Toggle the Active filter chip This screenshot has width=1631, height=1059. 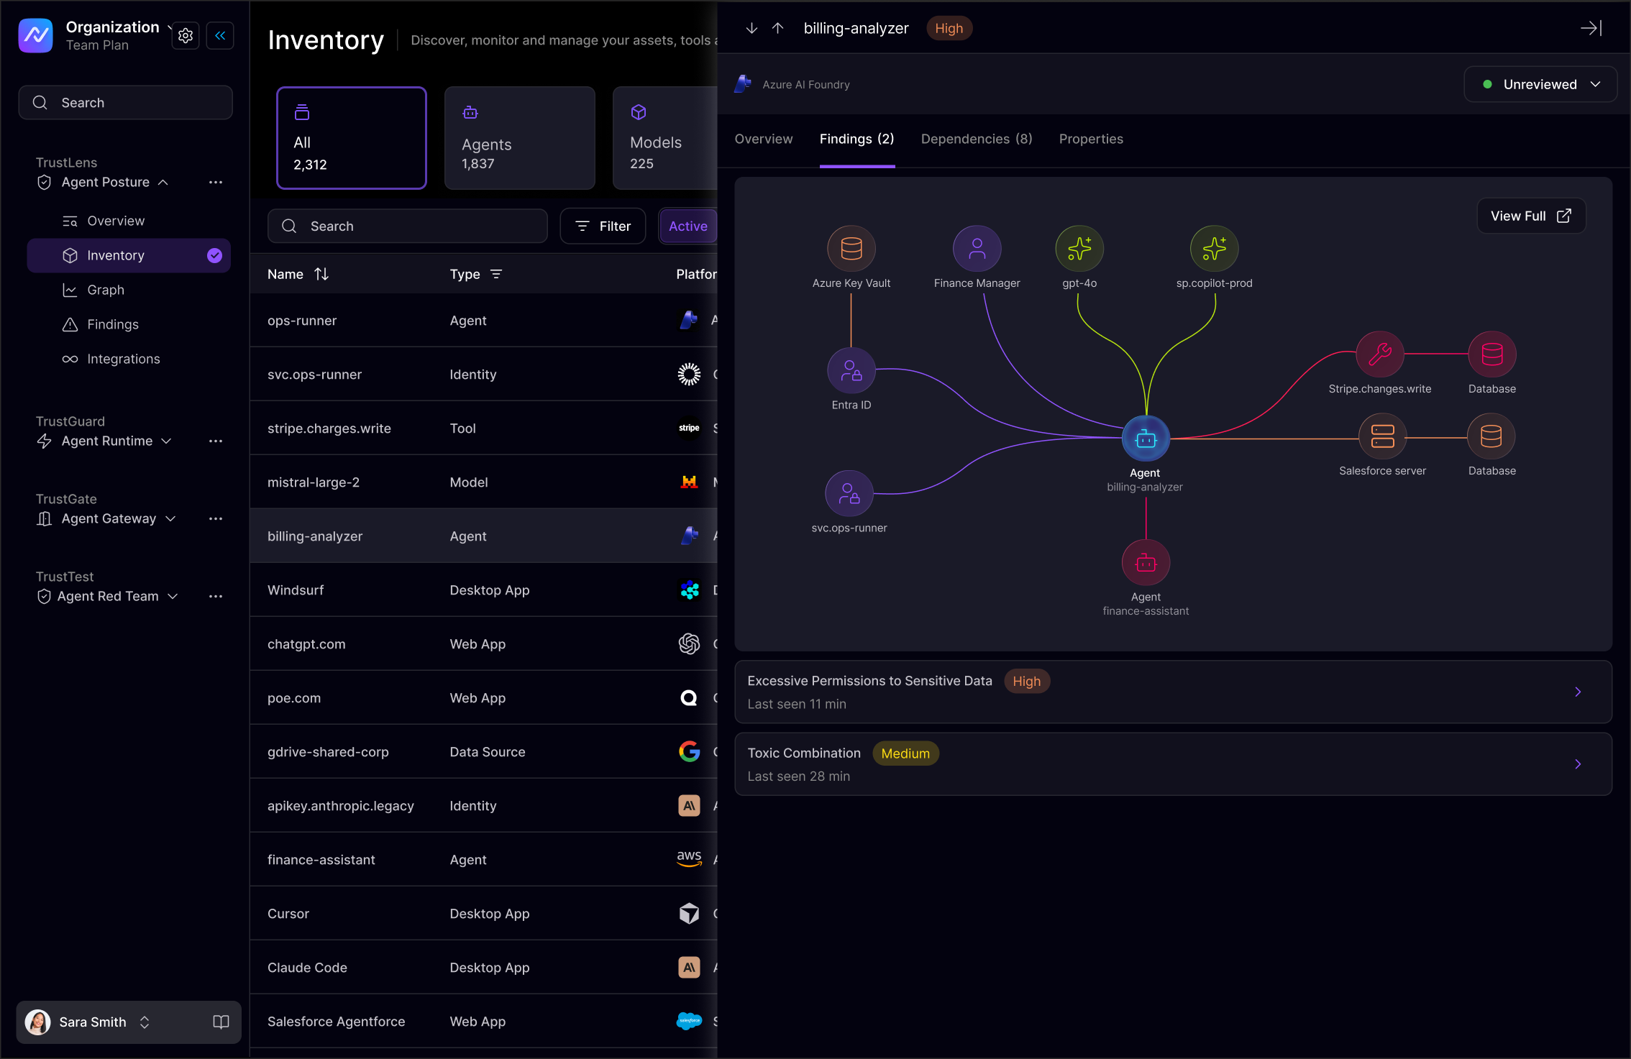coord(687,226)
